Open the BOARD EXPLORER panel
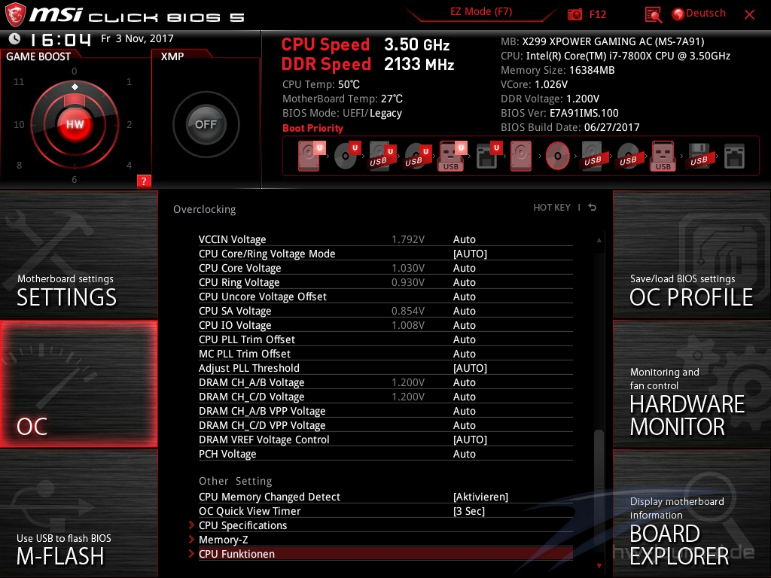The width and height of the screenshot is (771, 578). [692, 513]
